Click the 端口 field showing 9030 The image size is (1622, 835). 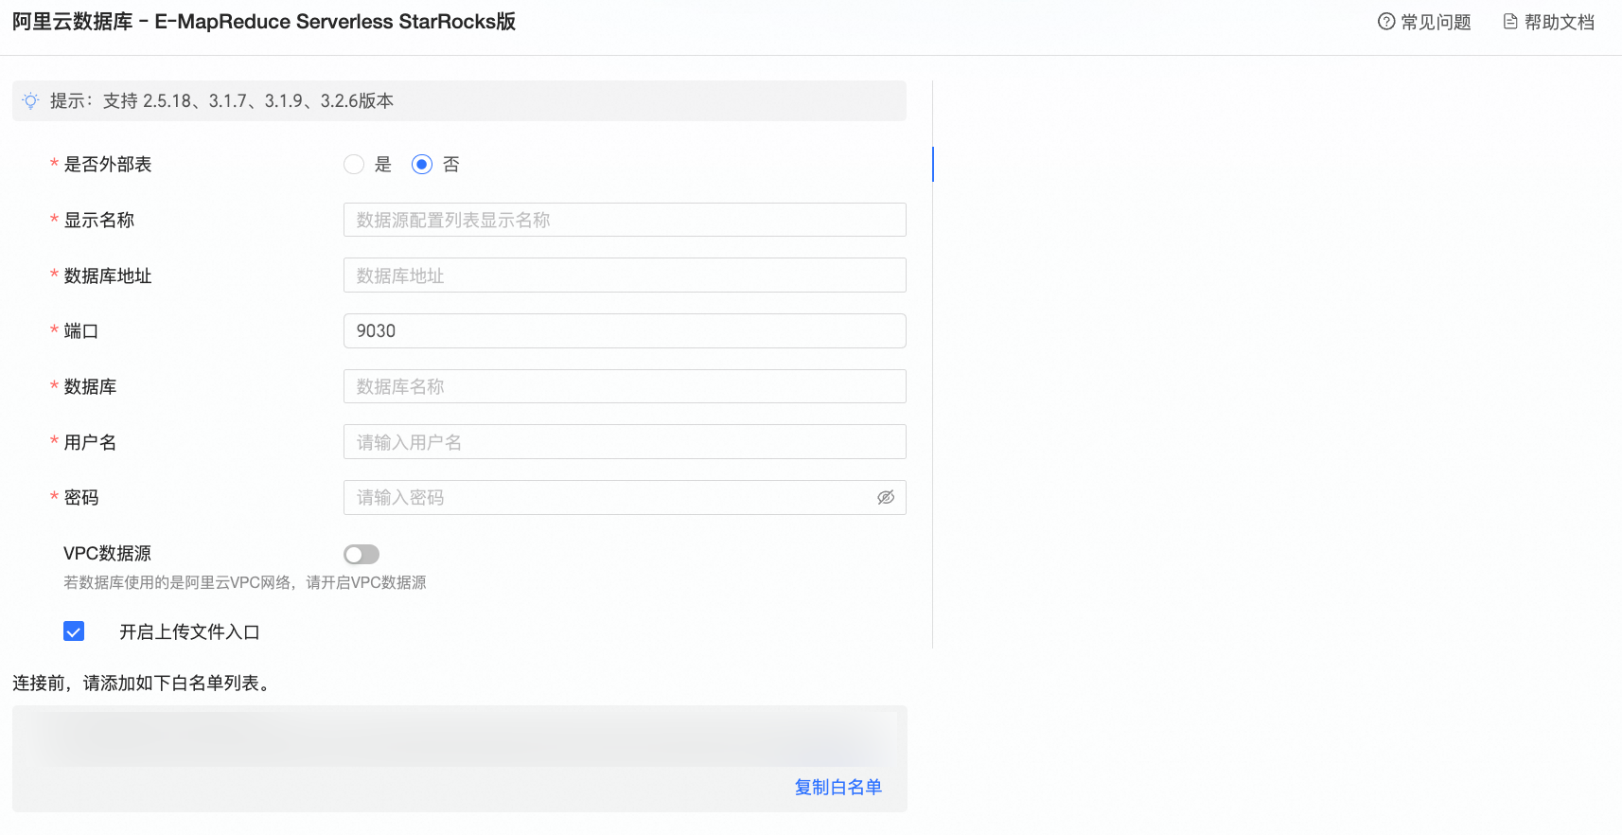point(625,330)
